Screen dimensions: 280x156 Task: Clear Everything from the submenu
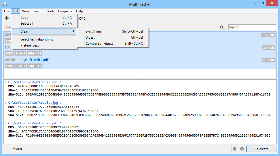click(112, 31)
